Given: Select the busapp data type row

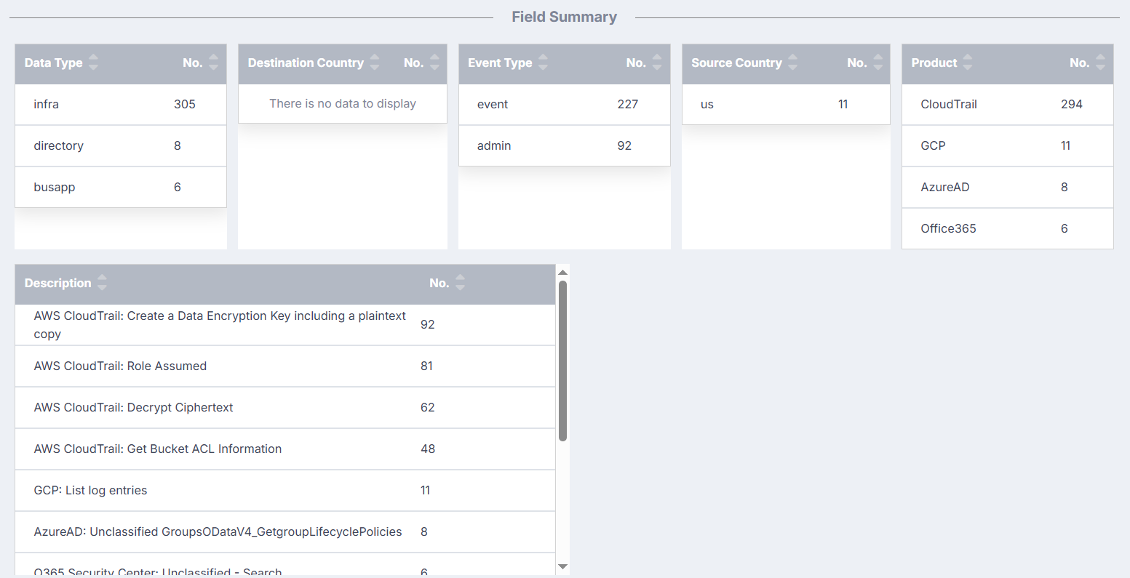Looking at the screenshot, I should coord(121,187).
